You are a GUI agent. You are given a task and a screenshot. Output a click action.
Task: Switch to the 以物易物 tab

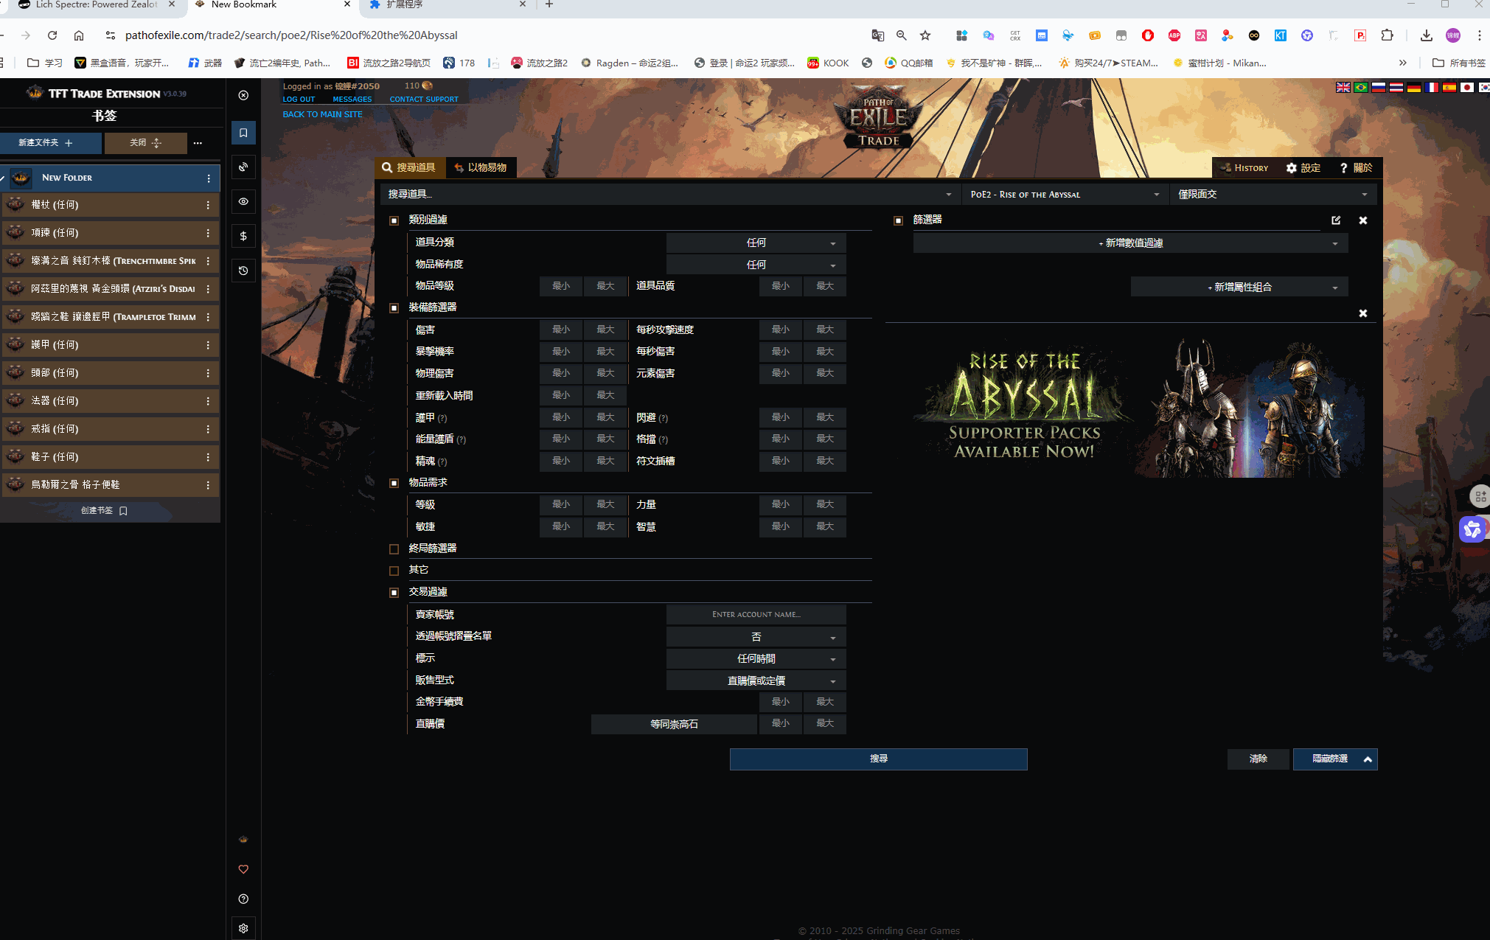481,167
